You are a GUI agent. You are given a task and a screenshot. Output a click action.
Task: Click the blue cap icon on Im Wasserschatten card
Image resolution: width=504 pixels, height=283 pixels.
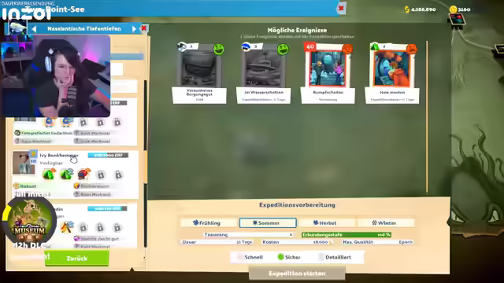point(246,47)
